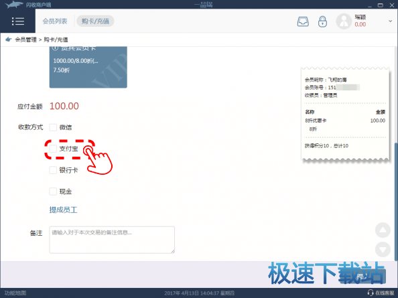The height and width of the screenshot is (298, 398).
Task: Check the 现金 payment checkbox
Action: pyautogui.click(x=53, y=192)
